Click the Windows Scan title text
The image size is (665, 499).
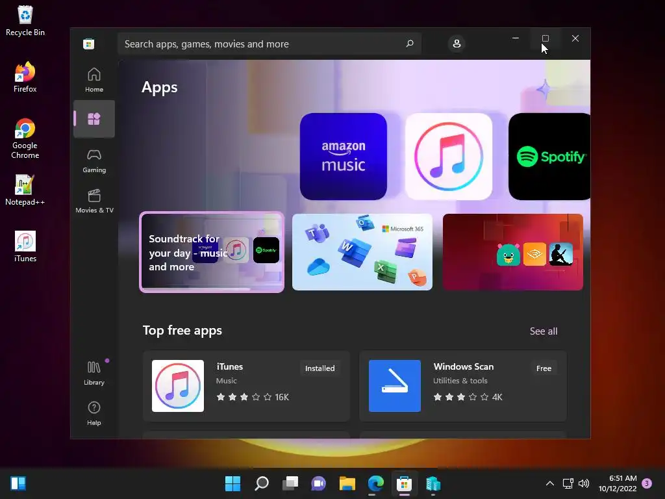[x=464, y=366]
